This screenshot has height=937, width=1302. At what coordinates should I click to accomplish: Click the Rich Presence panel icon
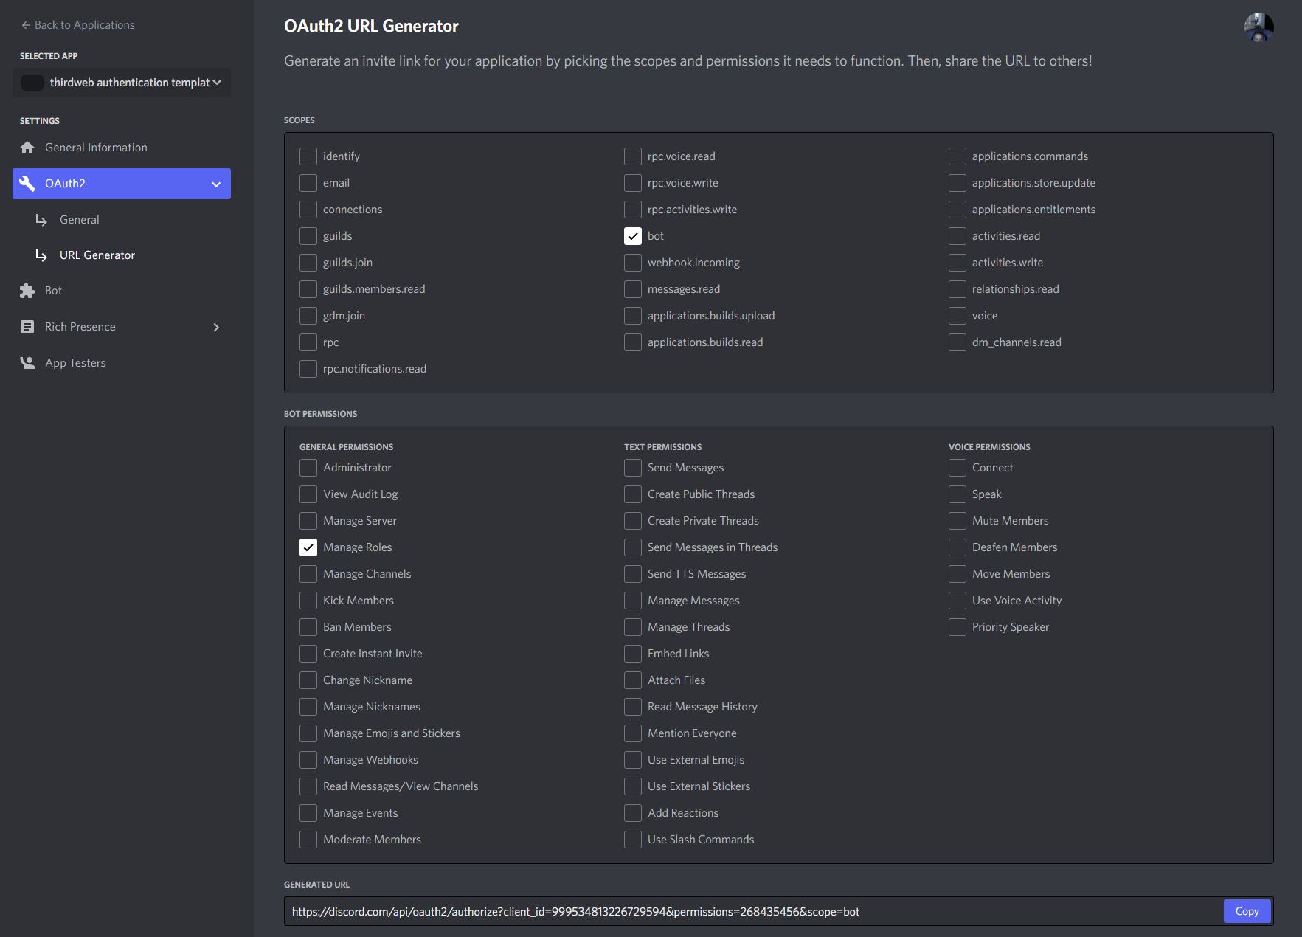[x=27, y=326]
